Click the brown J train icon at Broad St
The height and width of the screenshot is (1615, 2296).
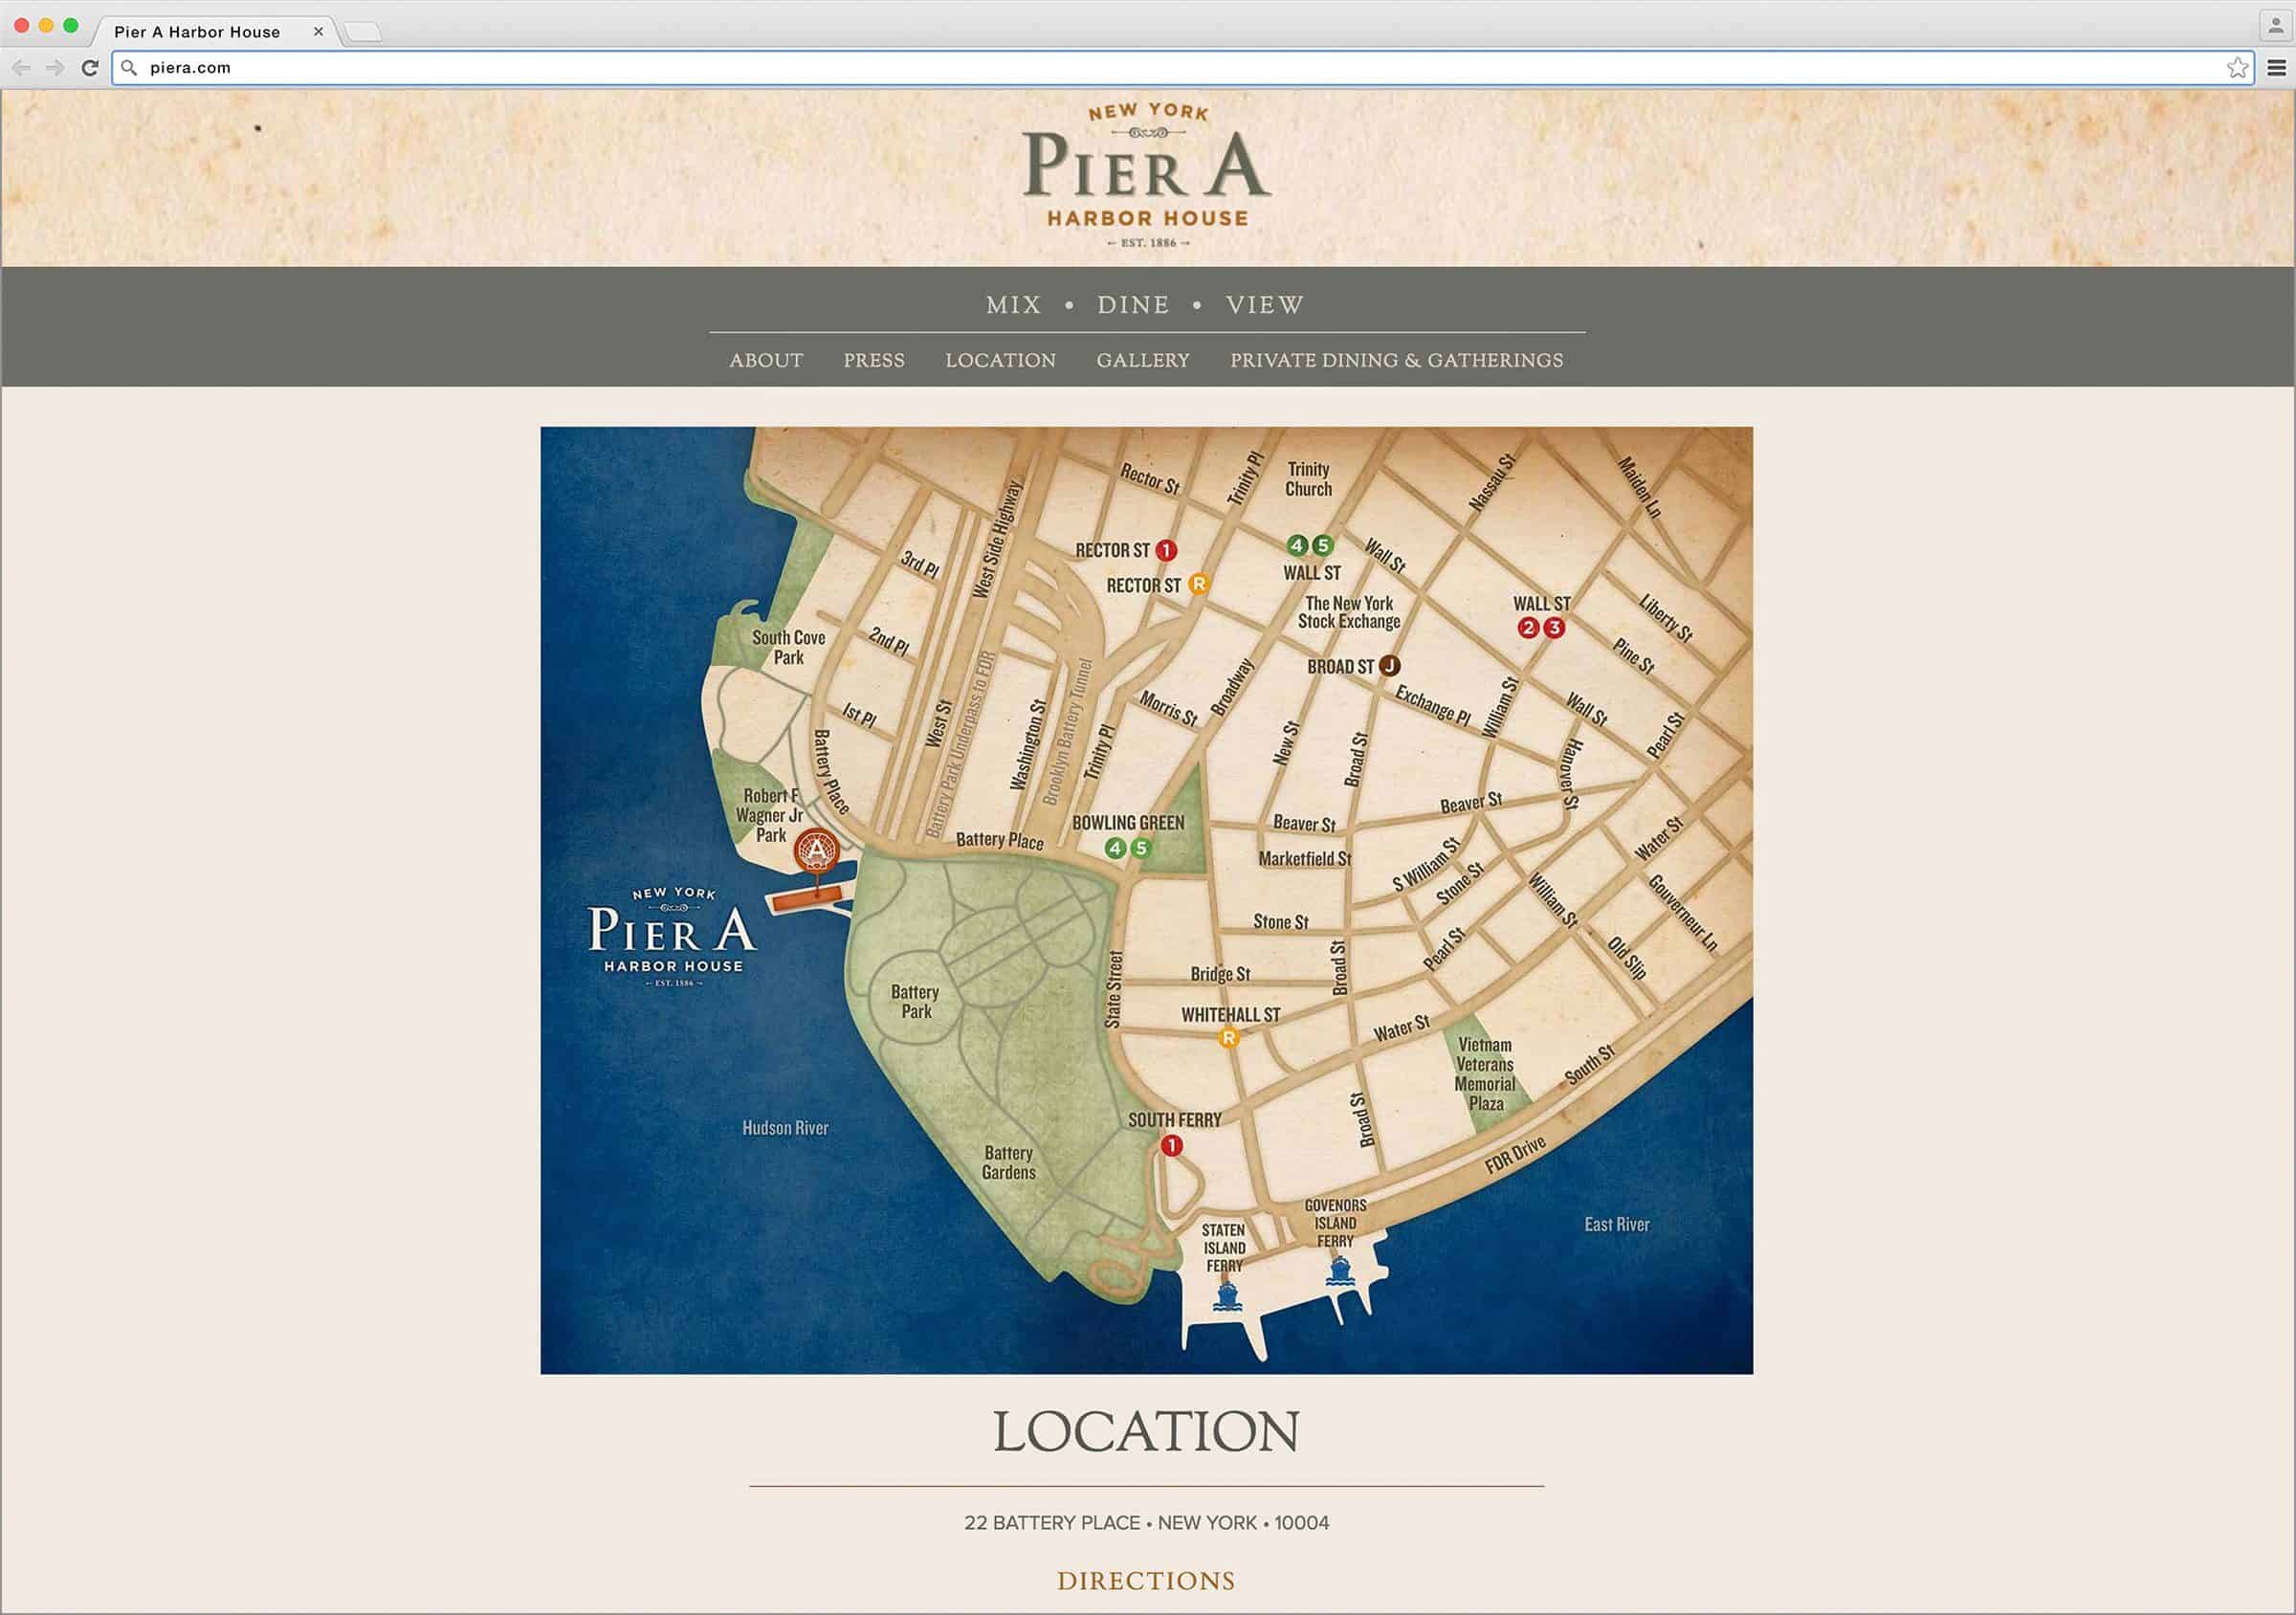[x=1390, y=665]
